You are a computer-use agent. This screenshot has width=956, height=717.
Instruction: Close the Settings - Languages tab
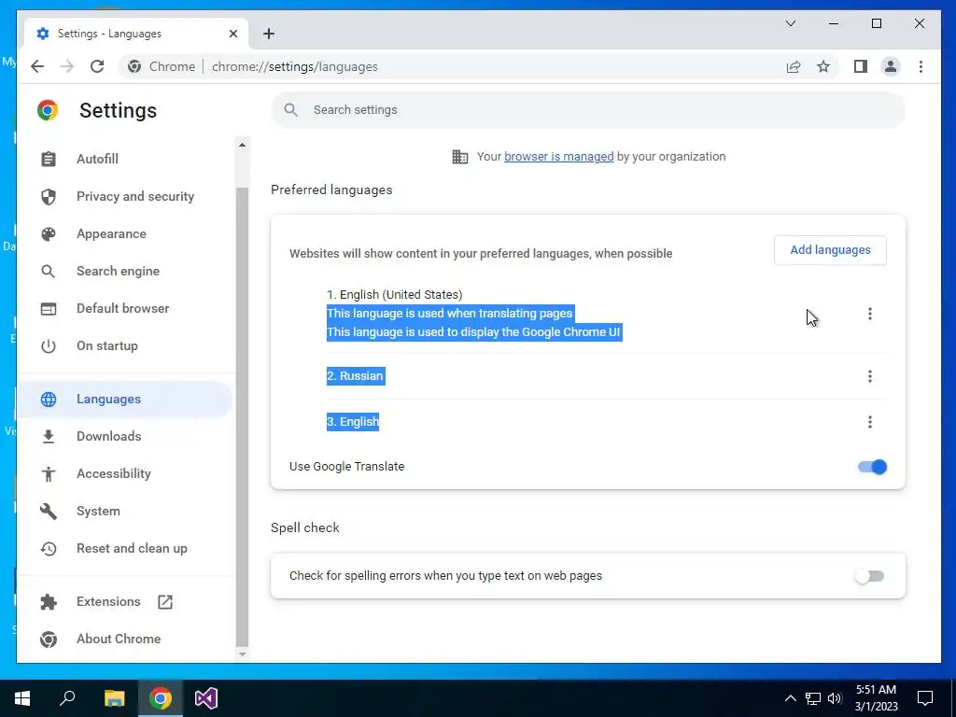232,34
